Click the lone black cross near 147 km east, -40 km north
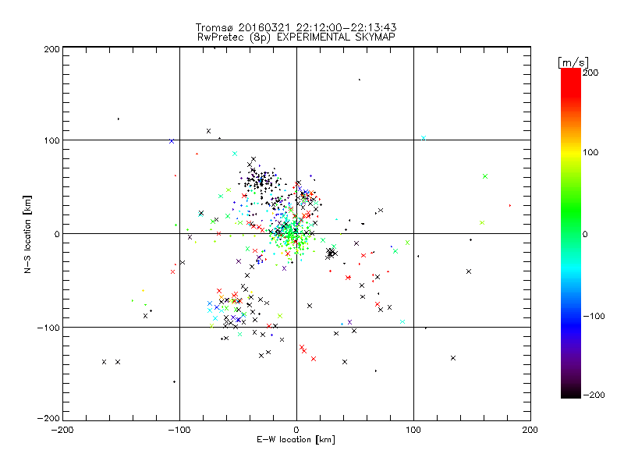The image size is (624, 468). pyautogui.click(x=469, y=271)
